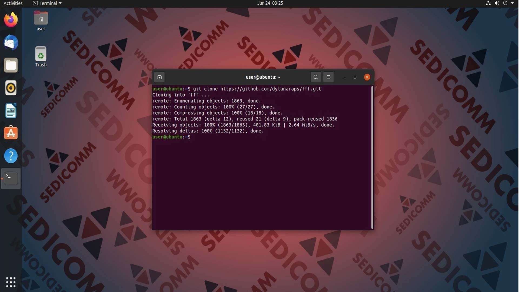519x292 pixels.
Task: Open the Files manager in dock
Action: pos(11,65)
